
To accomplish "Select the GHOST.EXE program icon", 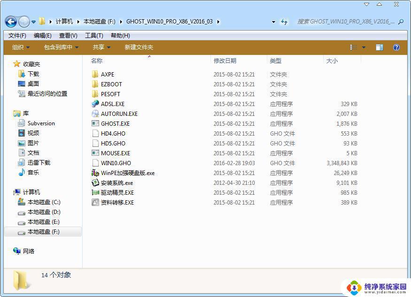I will 95,123.
